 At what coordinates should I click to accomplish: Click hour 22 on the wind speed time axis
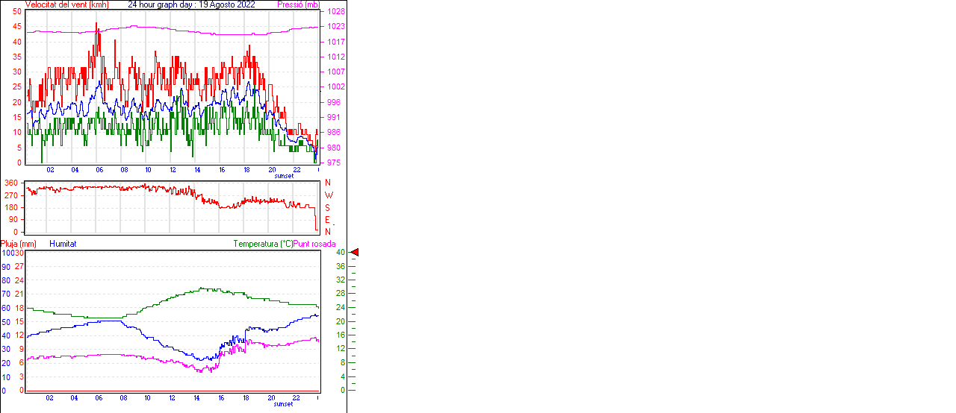297,170
